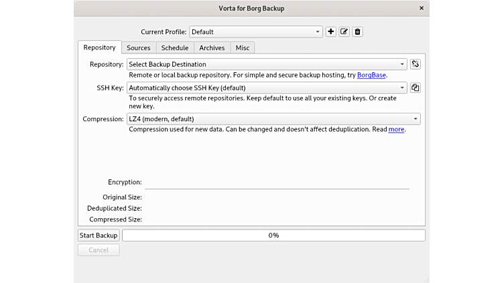This screenshot has width=504, height=283.
Task: Switch to the Sources tab
Action: pos(139,48)
